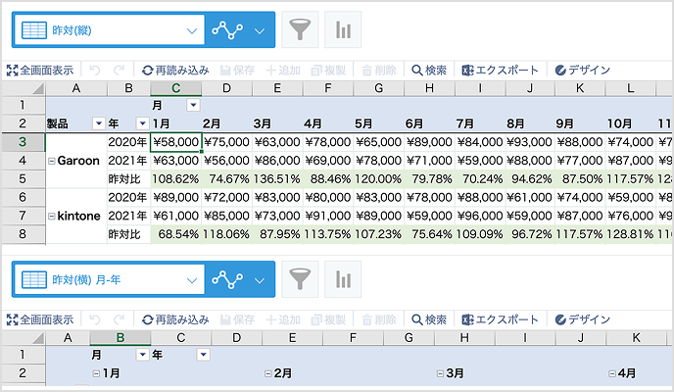
Task: Click the filter funnel icon in top panel
Action: click(300, 30)
